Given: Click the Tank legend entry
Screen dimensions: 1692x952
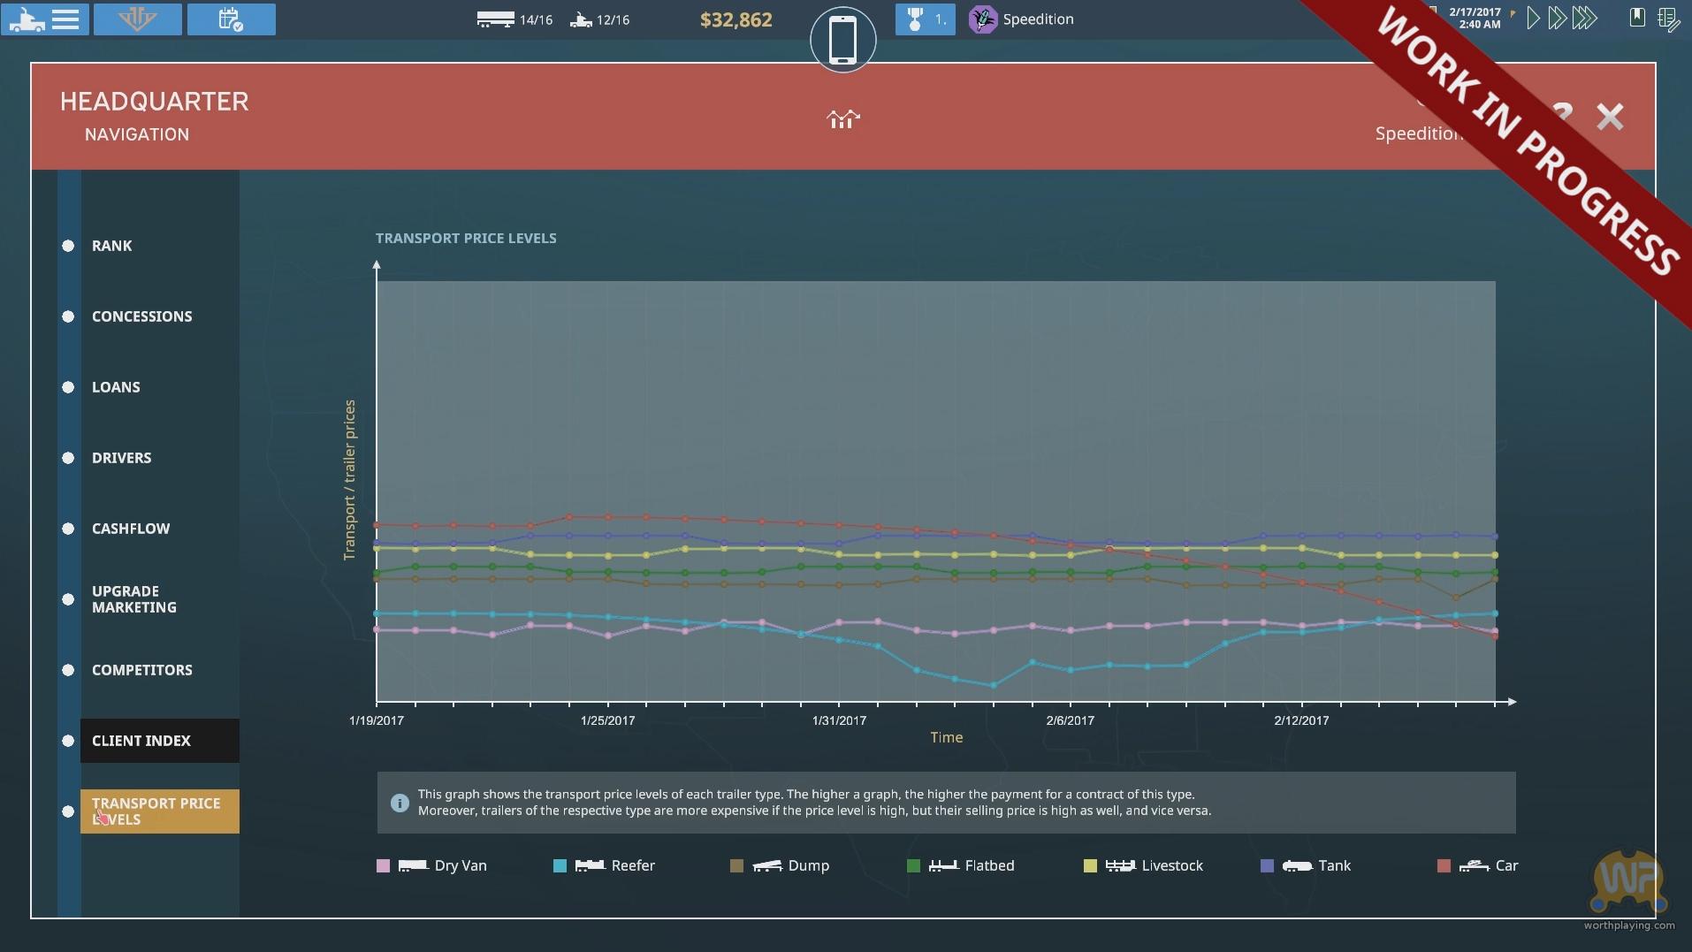Looking at the screenshot, I should click(1333, 866).
